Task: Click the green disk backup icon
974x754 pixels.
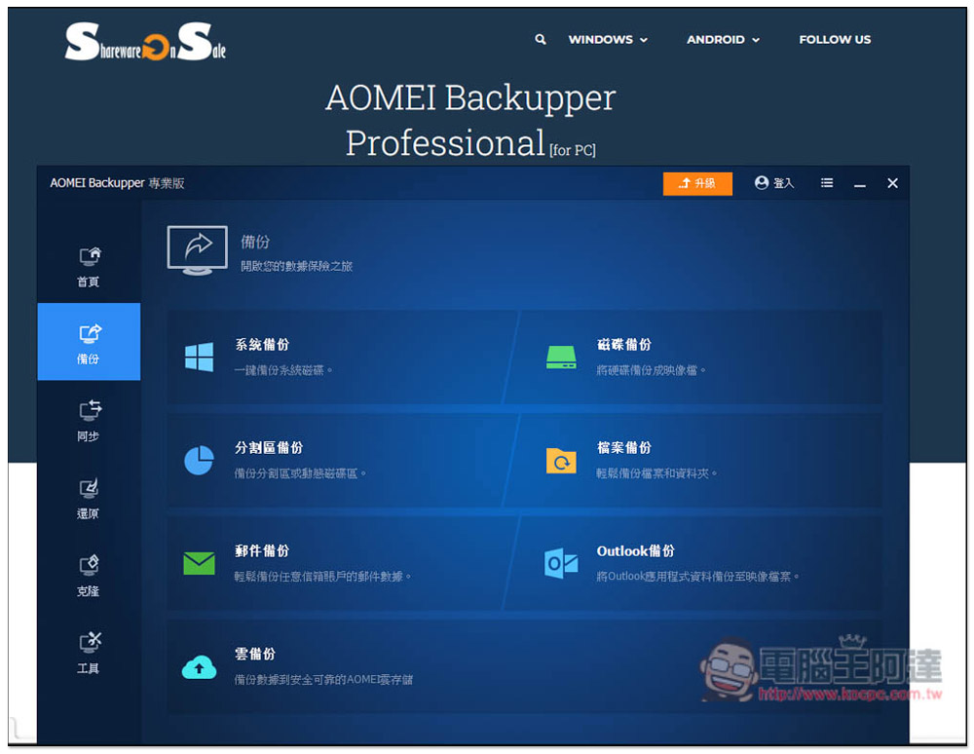Action: click(561, 358)
